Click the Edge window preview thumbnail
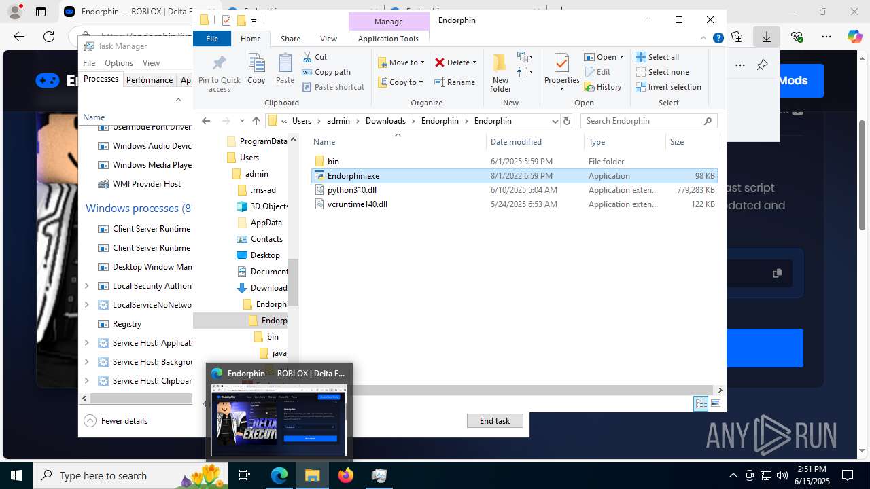This screenshot has height=489, width=870. (279, 420)
